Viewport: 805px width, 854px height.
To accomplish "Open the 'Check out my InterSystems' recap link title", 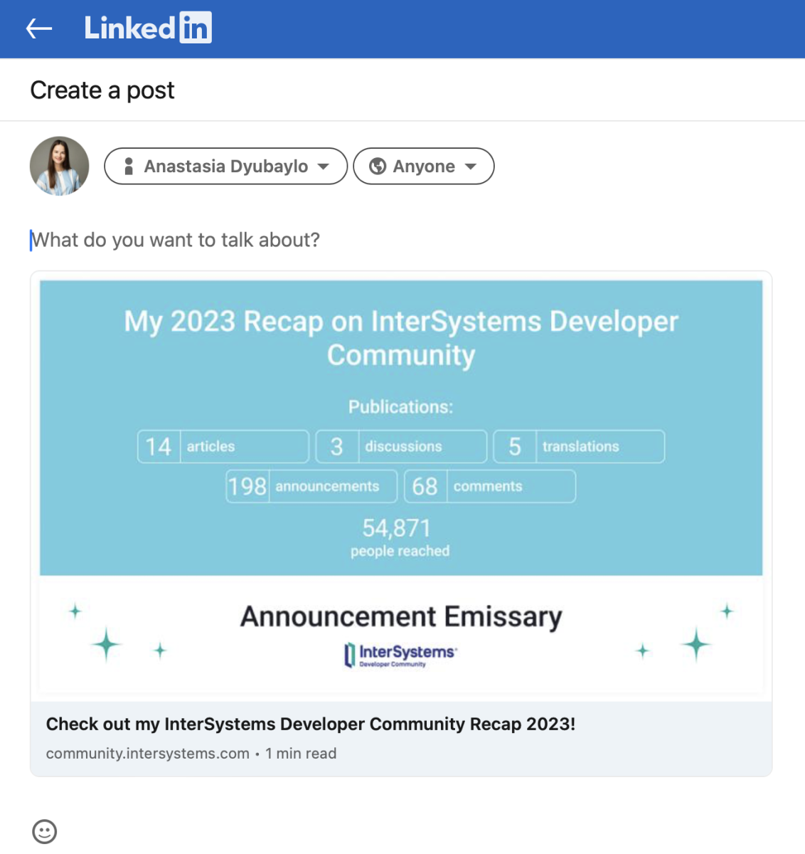I will tap(311, 724).
